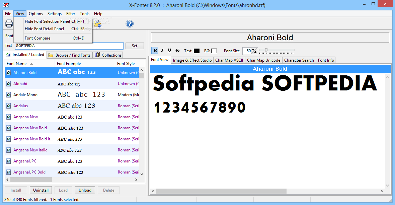Select the Aldhabi font name
This screenshot has width=395, height=205.
point(20,84)
